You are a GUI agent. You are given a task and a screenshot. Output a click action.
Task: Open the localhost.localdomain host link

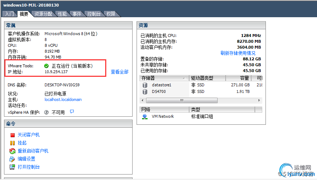pyautogui.click(x=63, y=100)
